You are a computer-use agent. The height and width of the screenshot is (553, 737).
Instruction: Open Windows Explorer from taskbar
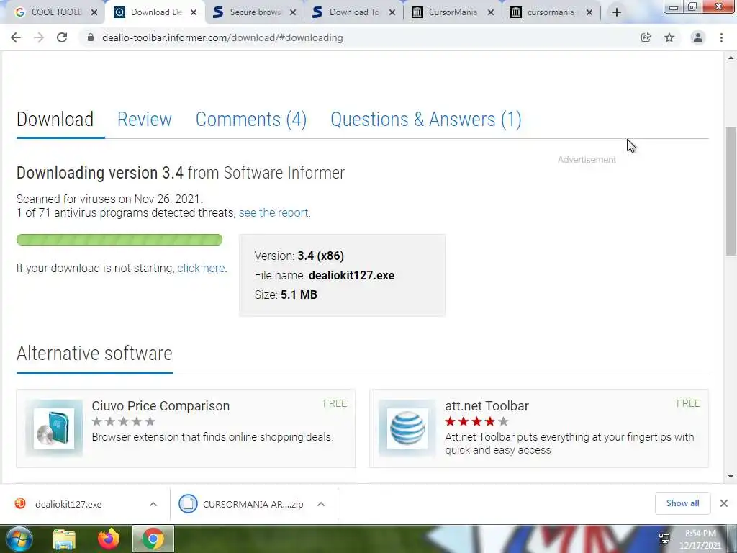(x=64, y=539)
